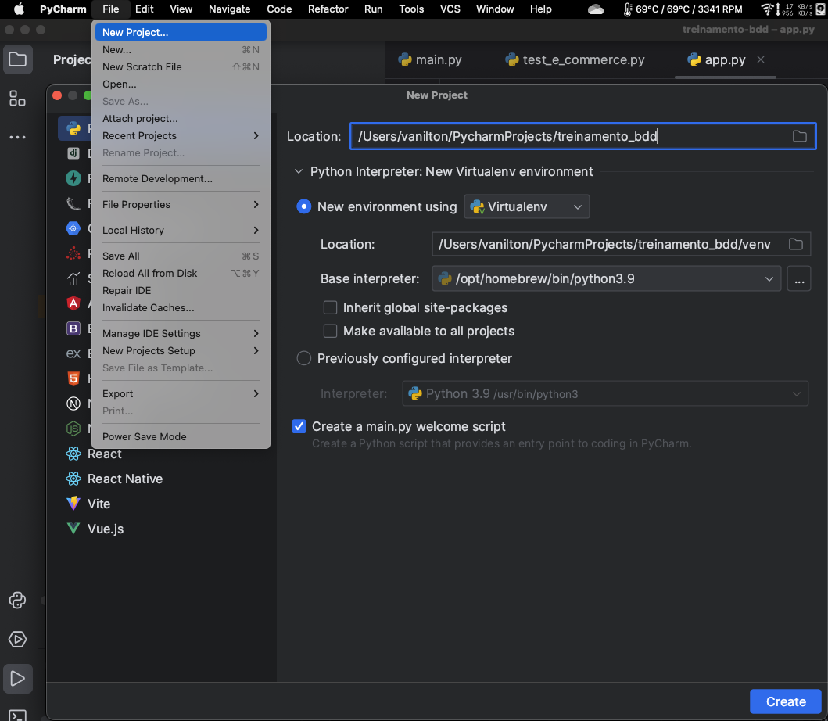Browse folder icon in project Location field

pos(800,136)
